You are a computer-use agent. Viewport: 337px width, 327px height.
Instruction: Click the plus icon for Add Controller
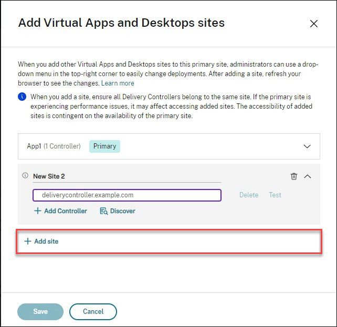tap(37, 211)
